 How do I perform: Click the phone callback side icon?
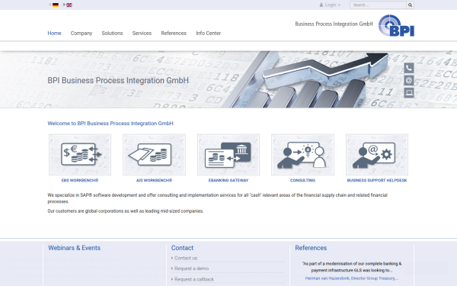tap(409, 68)
